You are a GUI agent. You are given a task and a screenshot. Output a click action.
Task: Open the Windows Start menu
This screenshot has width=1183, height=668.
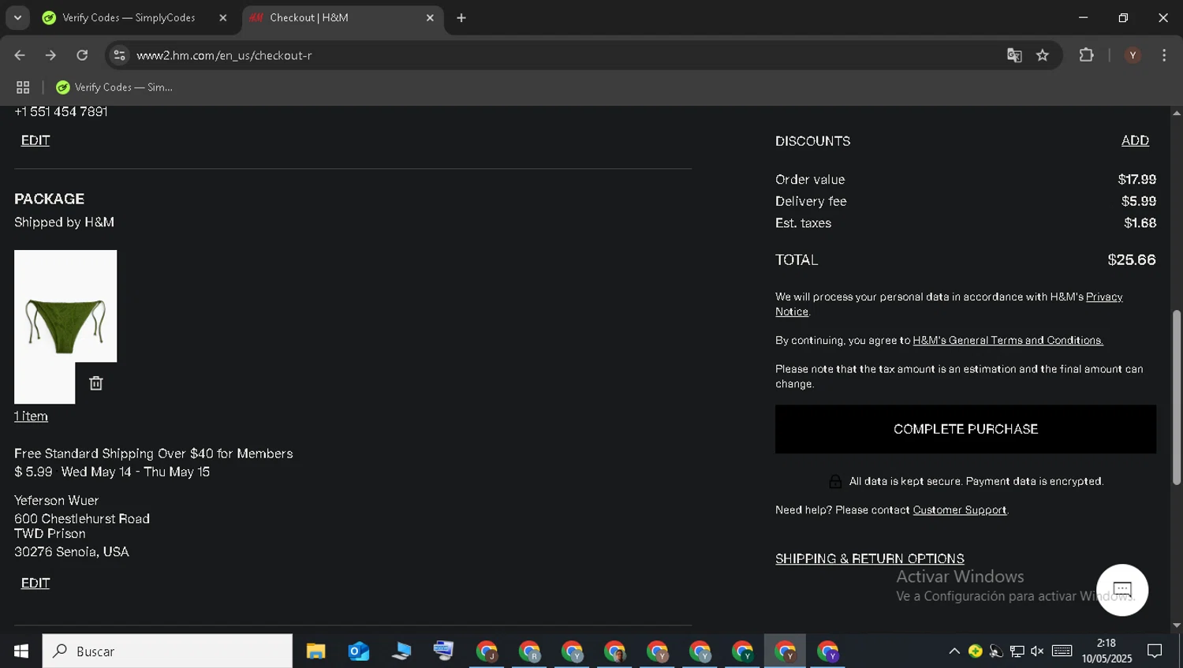point(21,651)
